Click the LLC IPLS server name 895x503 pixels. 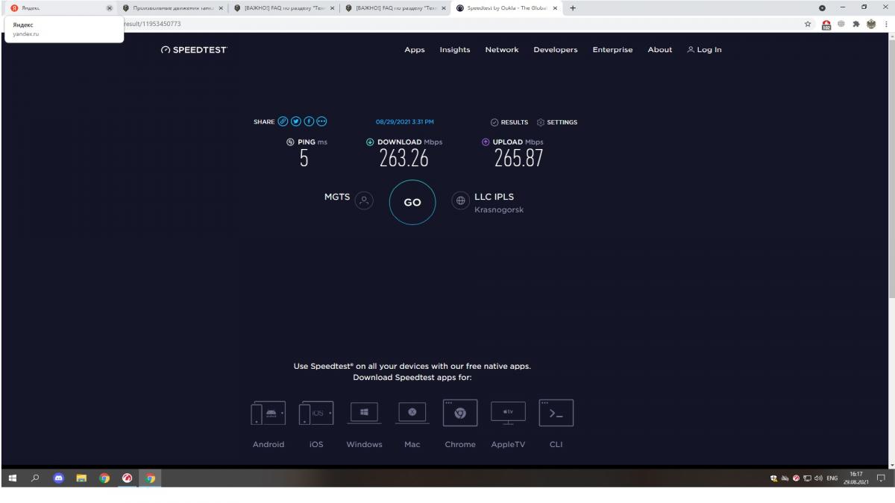pyautogui.click(x=494, y=197)
